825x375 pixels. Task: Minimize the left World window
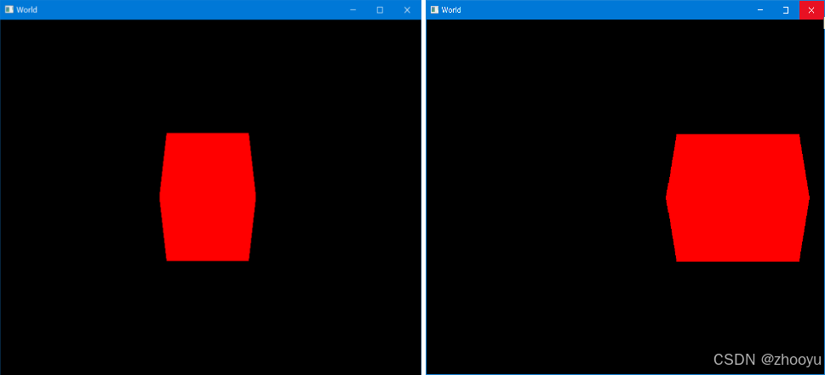pos(353,10)
